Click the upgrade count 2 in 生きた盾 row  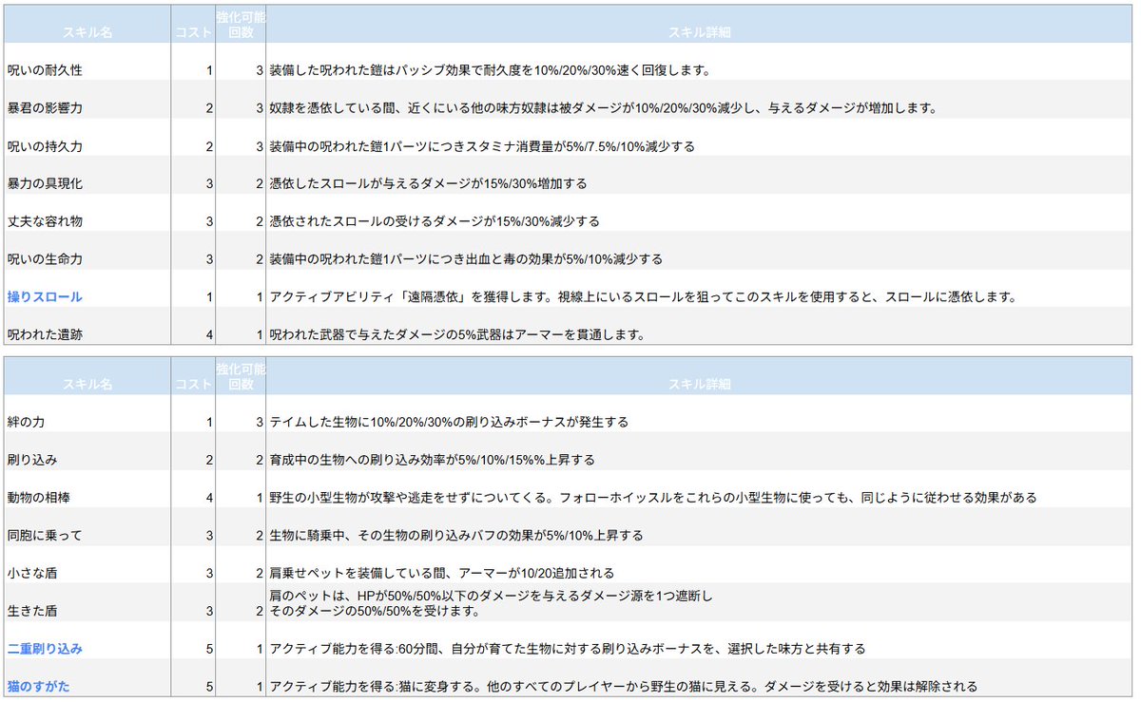pos(259,611)
